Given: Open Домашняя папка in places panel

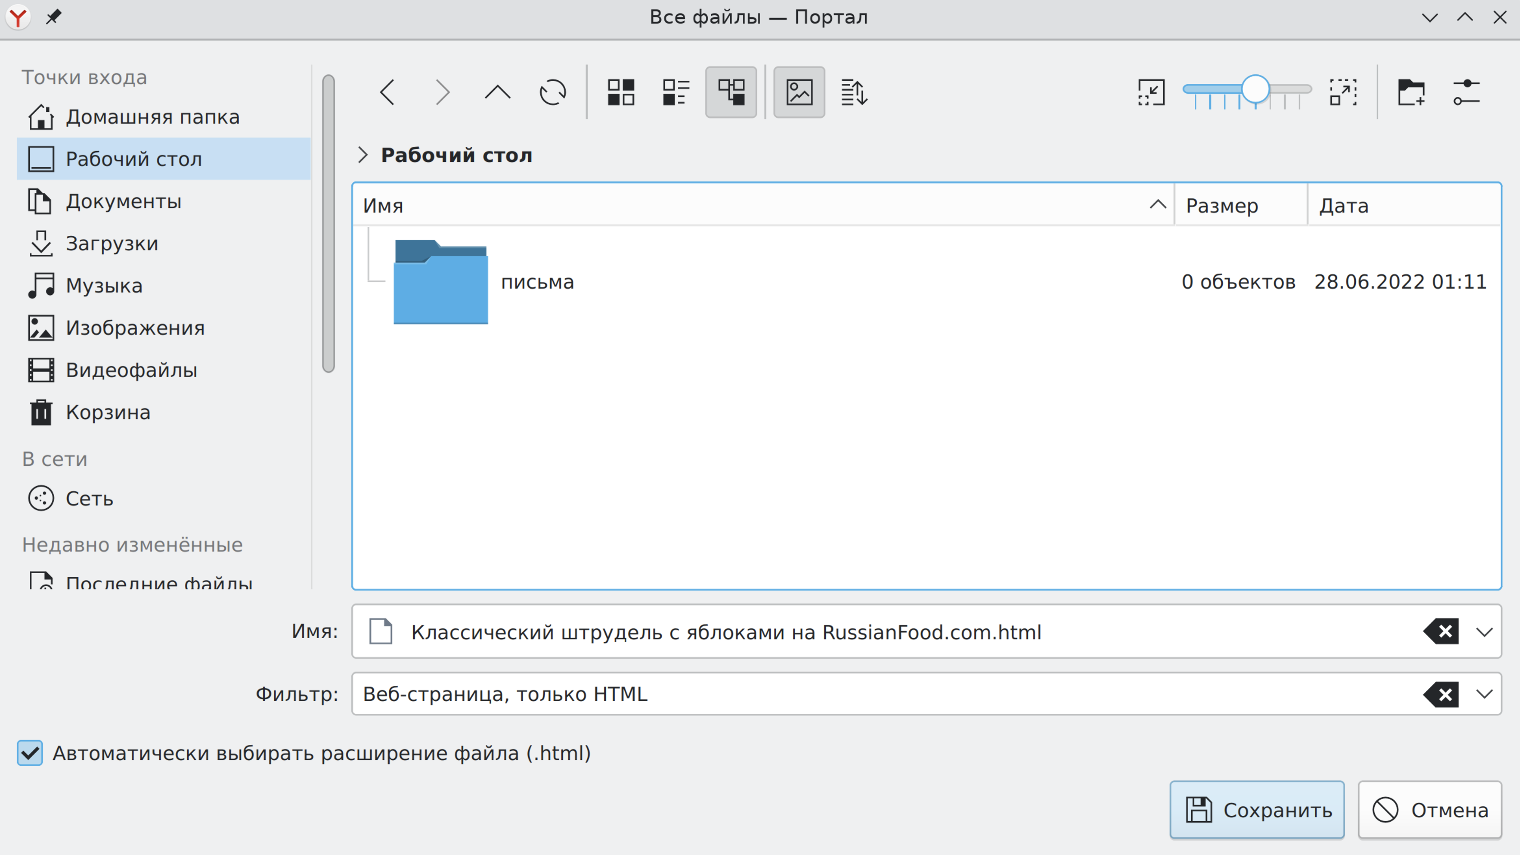Looking at the screenshot, I should point(163,117).
